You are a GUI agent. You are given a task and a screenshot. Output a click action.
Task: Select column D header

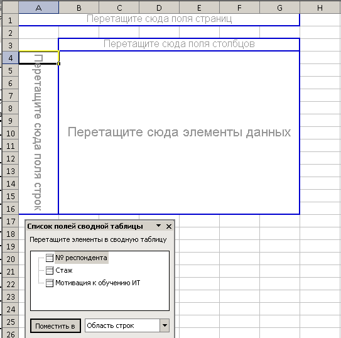click(x=159, y=8)
